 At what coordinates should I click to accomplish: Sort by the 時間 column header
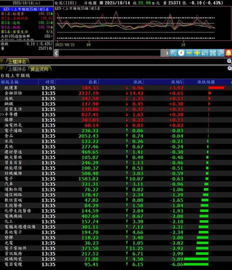pyautogui.click(x=47, y=82)
